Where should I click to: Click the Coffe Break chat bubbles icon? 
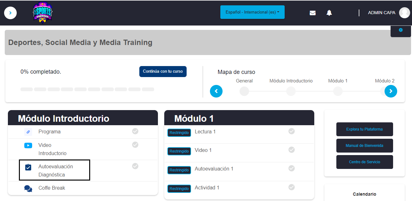pyautogui.click(x=28, y=188)
